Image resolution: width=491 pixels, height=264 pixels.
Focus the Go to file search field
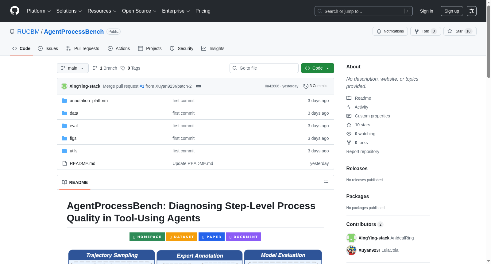264,68
